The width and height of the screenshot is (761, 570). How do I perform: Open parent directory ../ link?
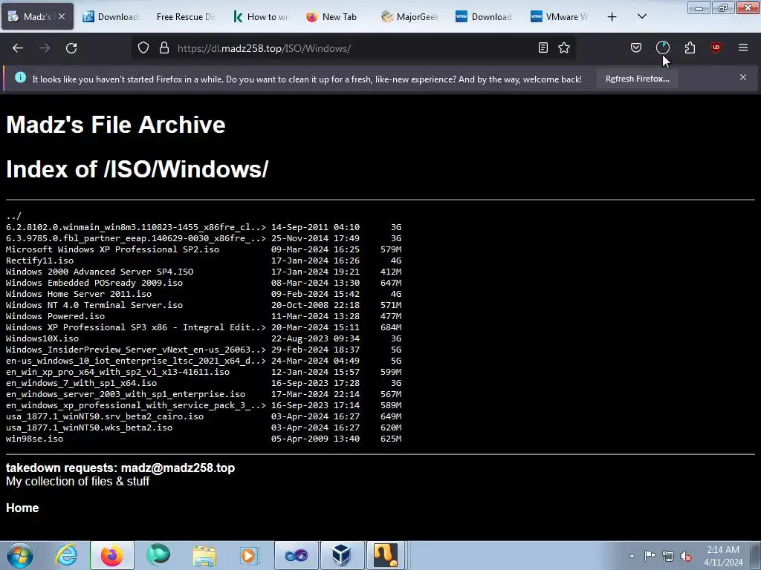pos(13,216)
